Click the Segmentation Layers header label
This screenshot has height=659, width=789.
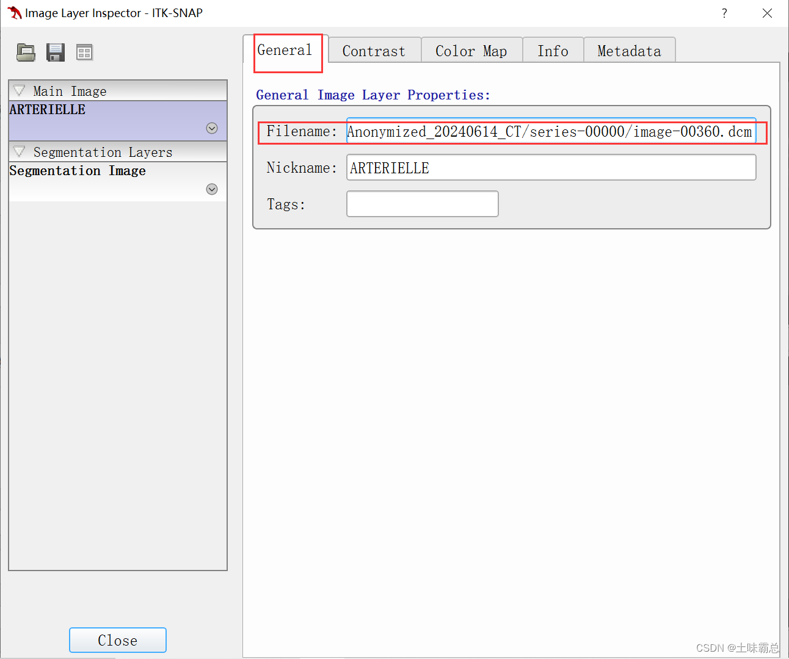click(103, 152)
